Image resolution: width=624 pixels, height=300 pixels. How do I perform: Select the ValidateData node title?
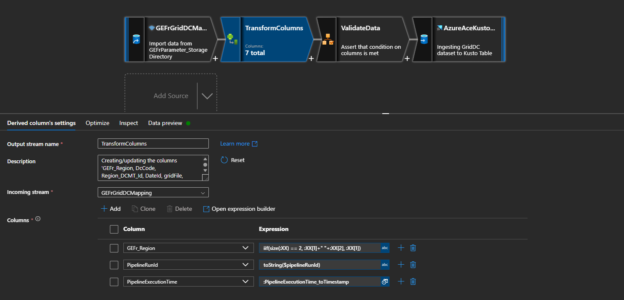click(360, 28)
